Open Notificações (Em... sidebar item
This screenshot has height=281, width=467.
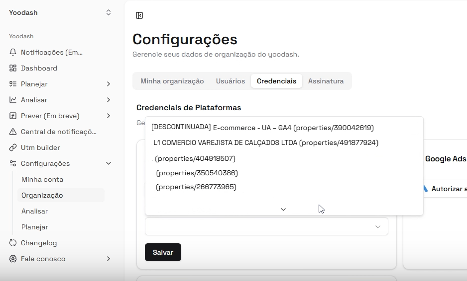[x=51, y=52]
